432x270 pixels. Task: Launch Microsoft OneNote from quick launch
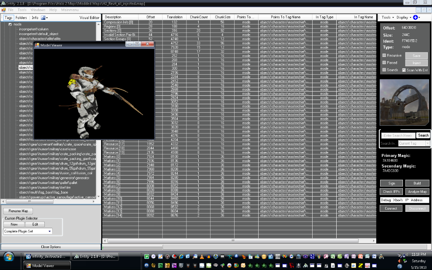tap(353, 256)
